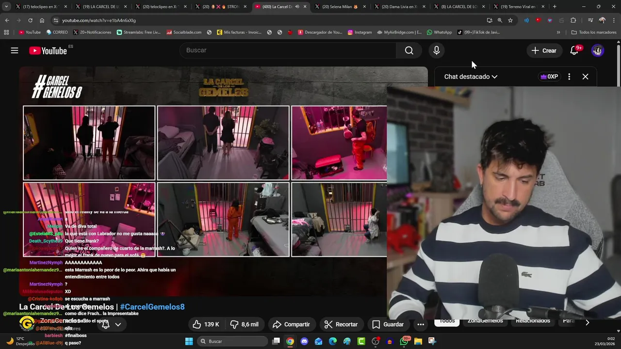
Task: Open the tab search dropdown arrow
Action: click(x=6, y=7)
